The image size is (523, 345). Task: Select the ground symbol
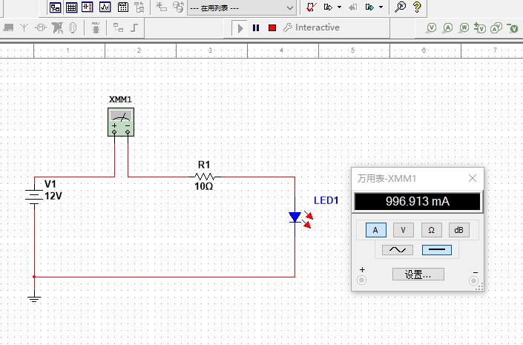point(34,298)
